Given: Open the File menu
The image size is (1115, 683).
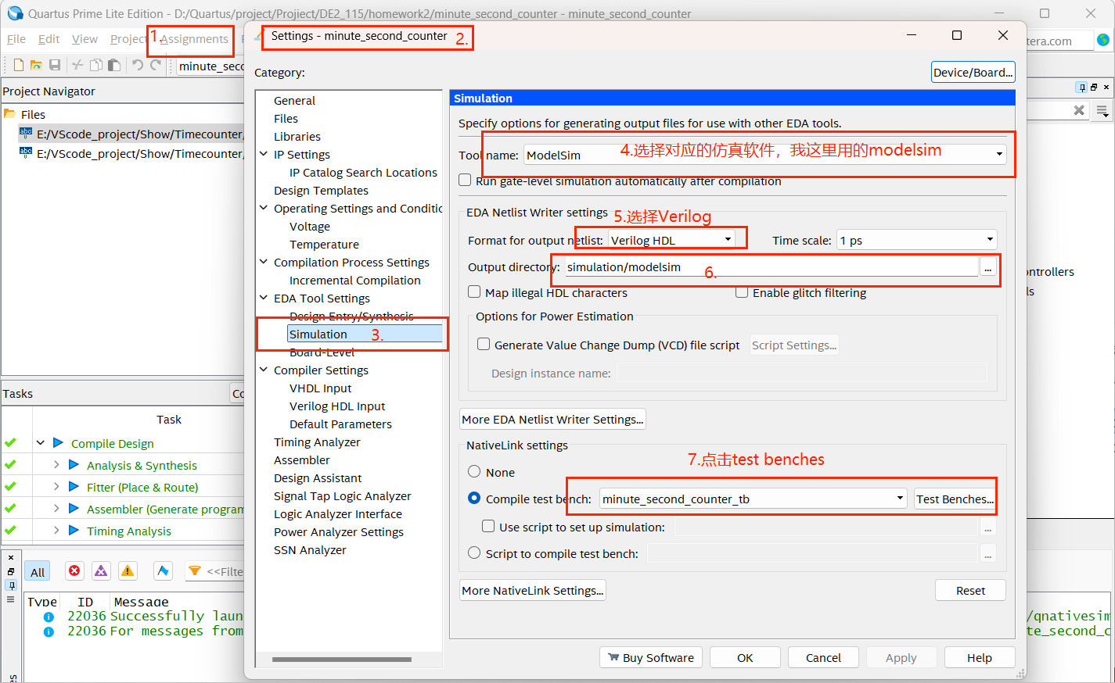Looking at the screenshot, I should tap(16, 39).
